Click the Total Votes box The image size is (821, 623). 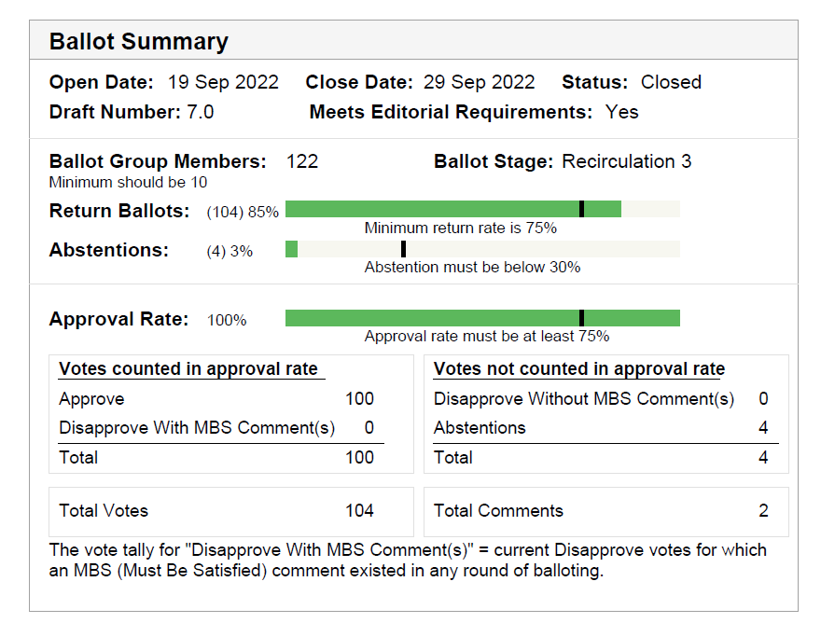pyautogui.click(x=230, y=511)
